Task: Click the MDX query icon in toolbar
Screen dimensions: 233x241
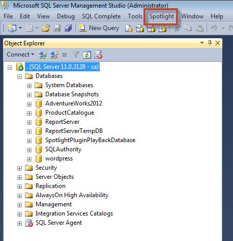Action: tap(140, 29)
